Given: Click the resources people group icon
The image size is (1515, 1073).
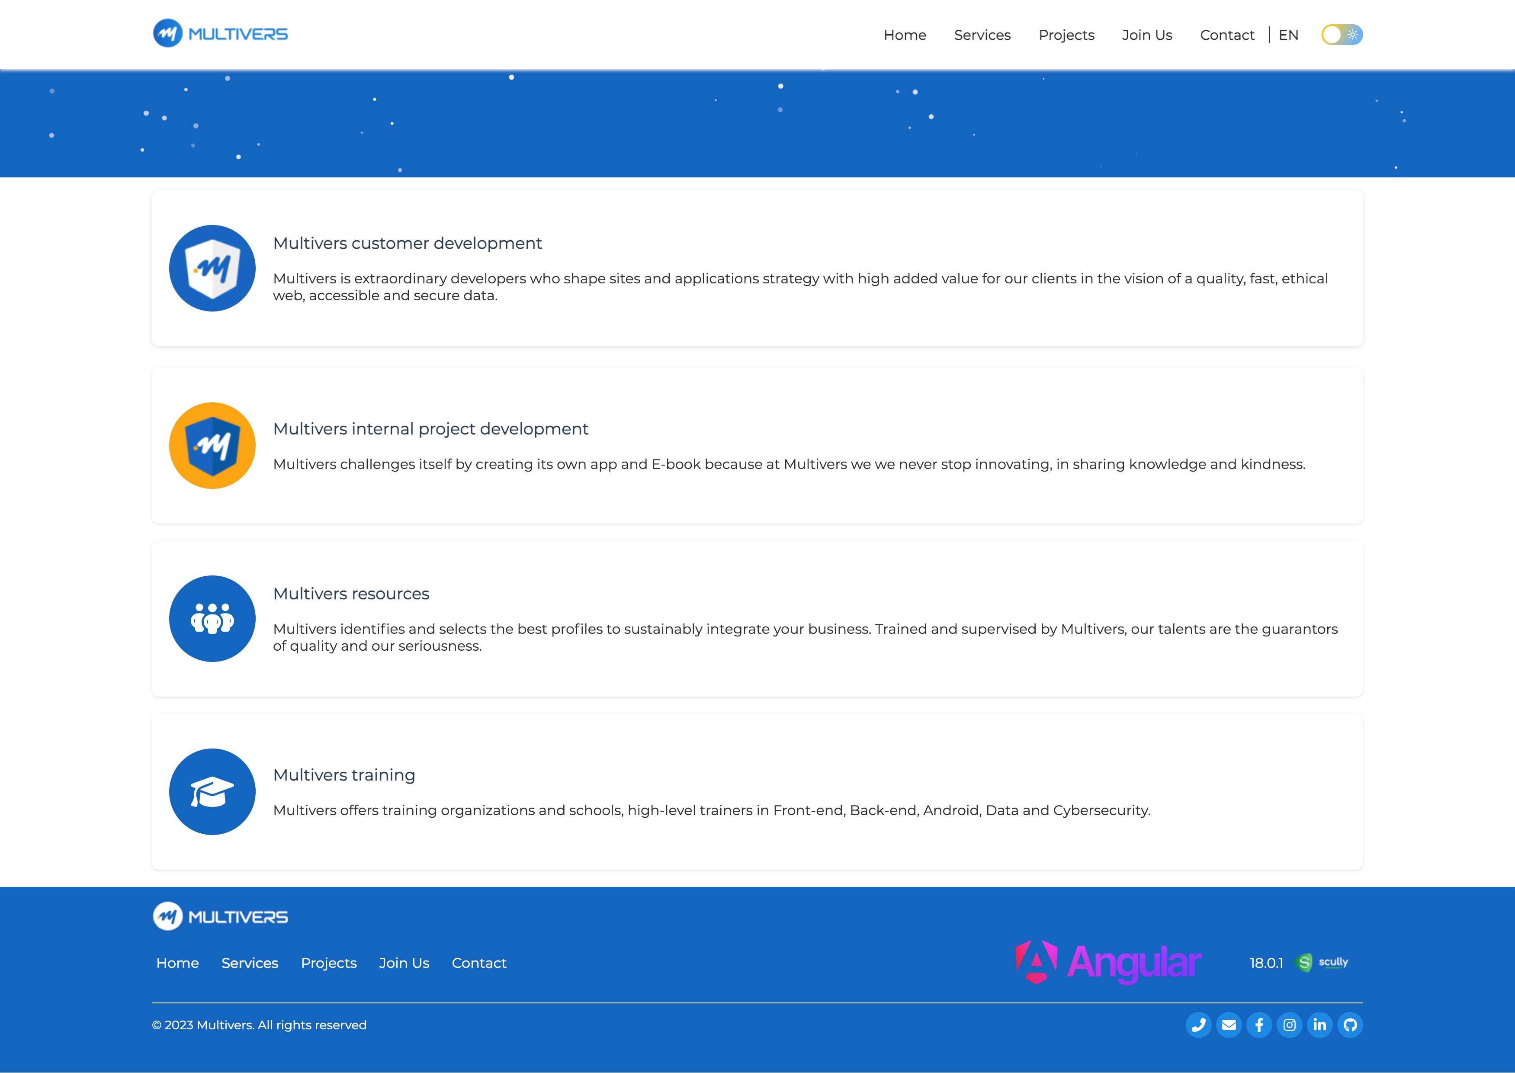Looking at the screenshot, I should (x=212, y=618).
